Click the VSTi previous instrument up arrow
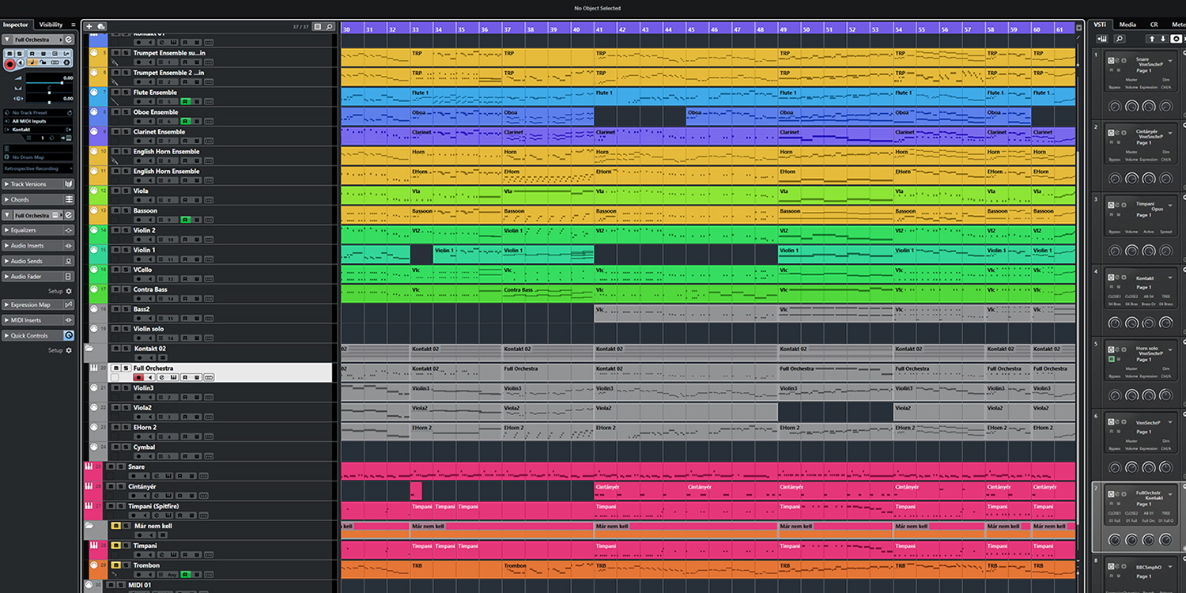Viewport: 1186px width, 593px height. point(1152,38)
